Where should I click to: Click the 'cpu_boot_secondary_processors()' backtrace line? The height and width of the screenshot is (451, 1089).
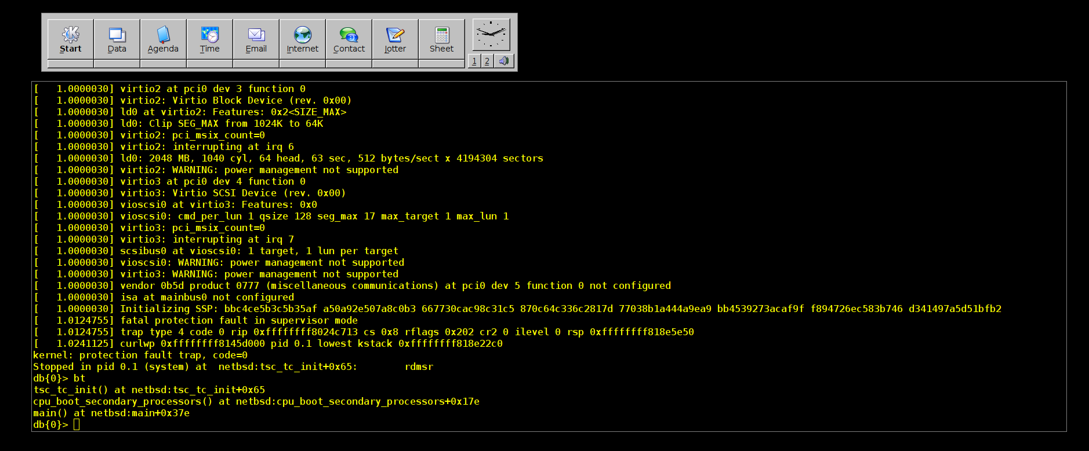tap(256, 401)
